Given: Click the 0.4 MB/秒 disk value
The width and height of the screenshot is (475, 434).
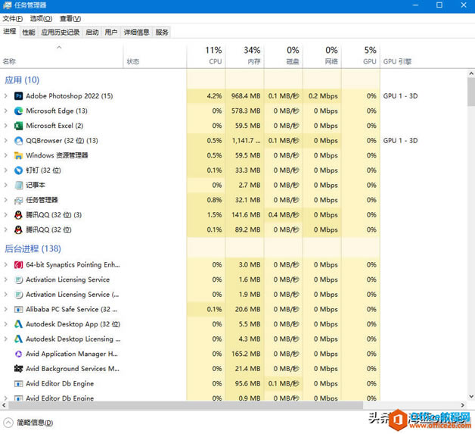Looking at the screenshot, I should (284, 215).
